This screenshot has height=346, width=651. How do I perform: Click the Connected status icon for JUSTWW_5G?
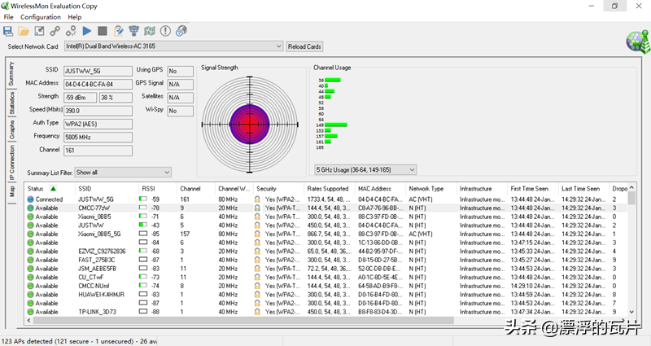point(30,199)
